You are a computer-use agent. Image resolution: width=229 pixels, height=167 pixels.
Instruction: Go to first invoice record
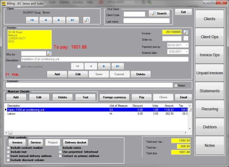(78, 66)
